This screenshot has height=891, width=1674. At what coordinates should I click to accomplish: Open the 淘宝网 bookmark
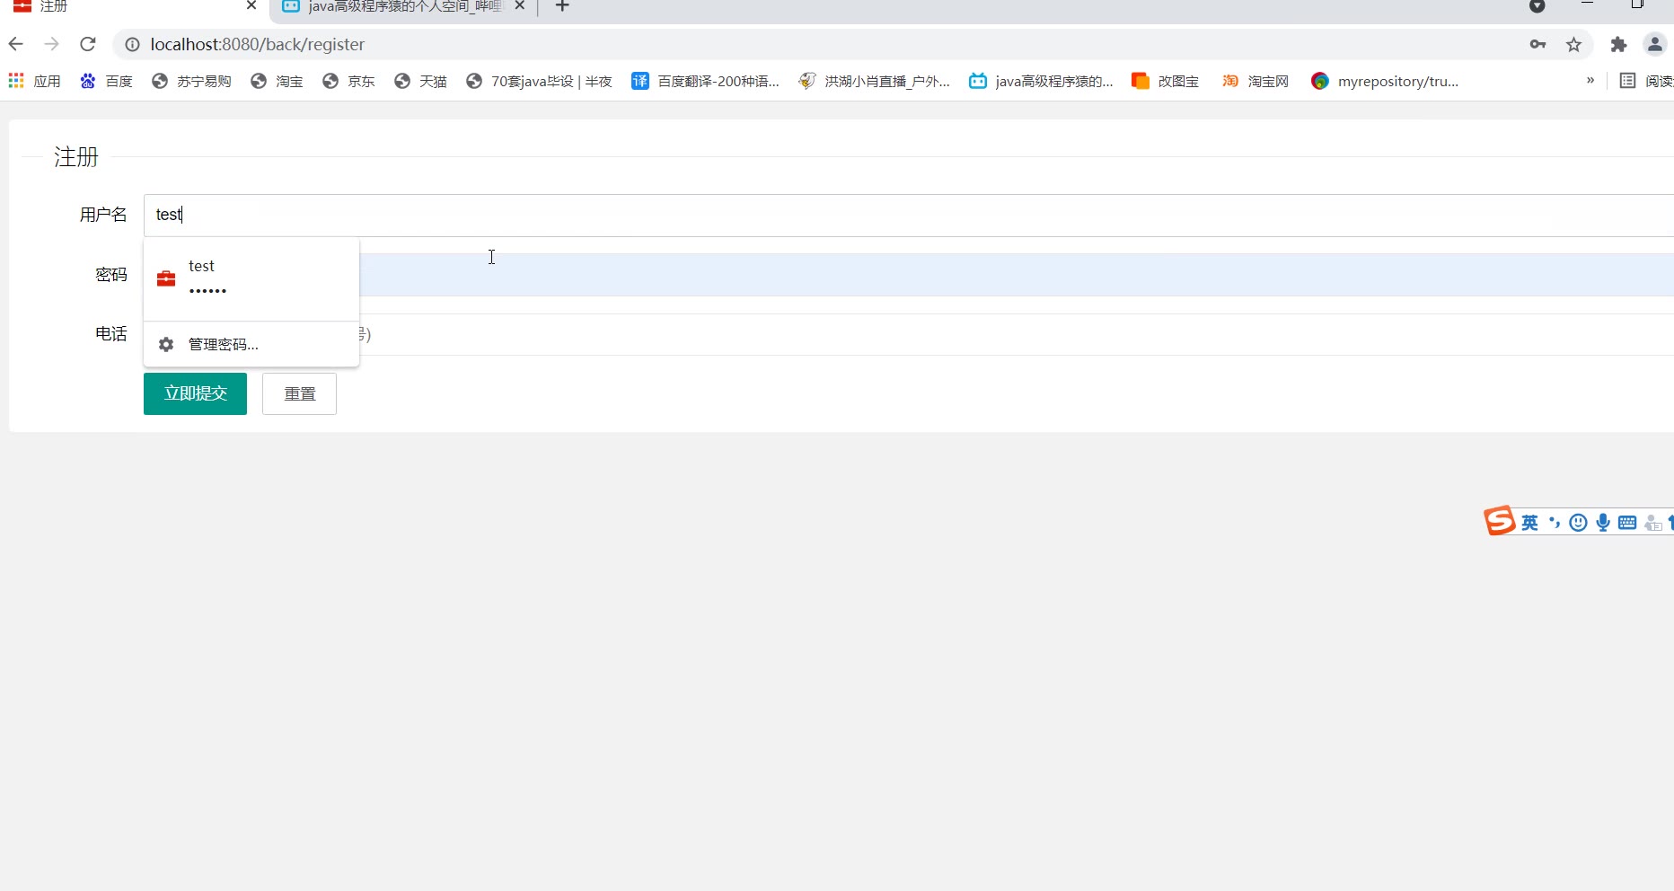1255,81
